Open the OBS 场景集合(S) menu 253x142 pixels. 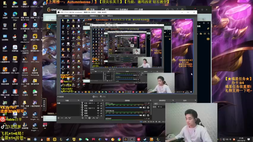94,16
